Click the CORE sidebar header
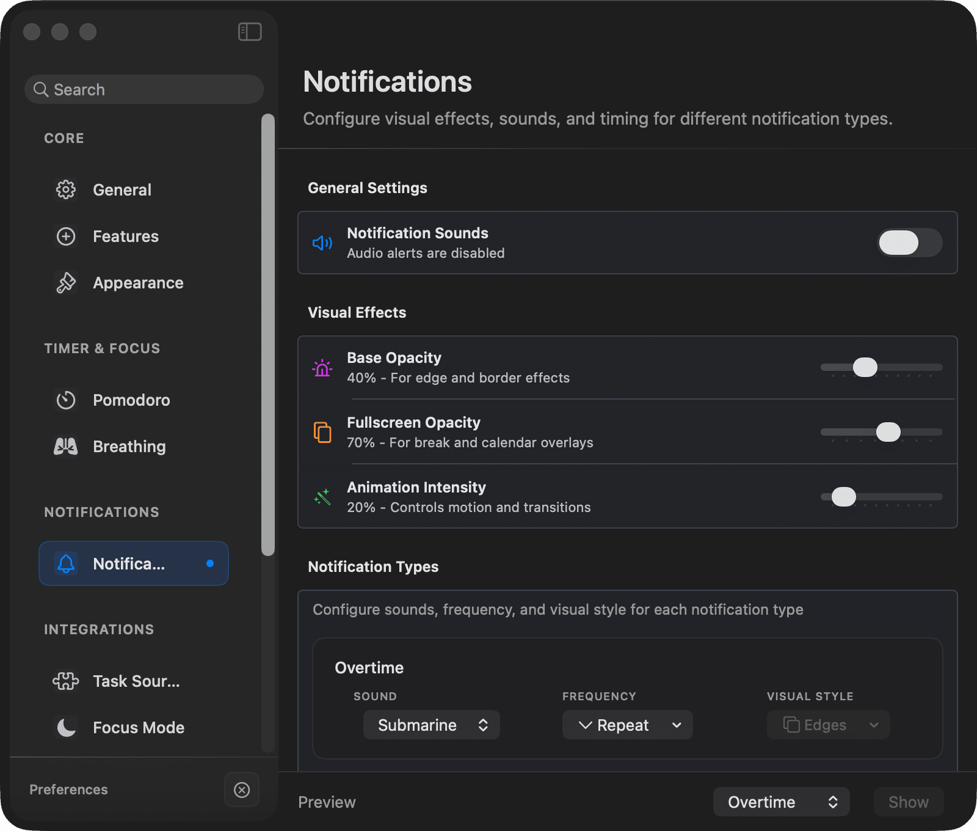Screen dimensions: 977x831 pos(64,139)
